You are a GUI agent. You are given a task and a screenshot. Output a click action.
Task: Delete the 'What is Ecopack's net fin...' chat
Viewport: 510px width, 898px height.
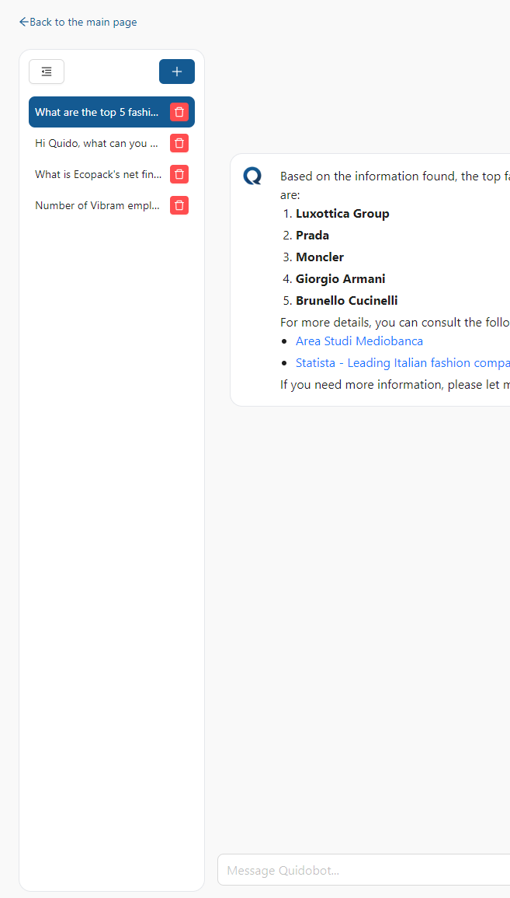click(x=179, y=174)
